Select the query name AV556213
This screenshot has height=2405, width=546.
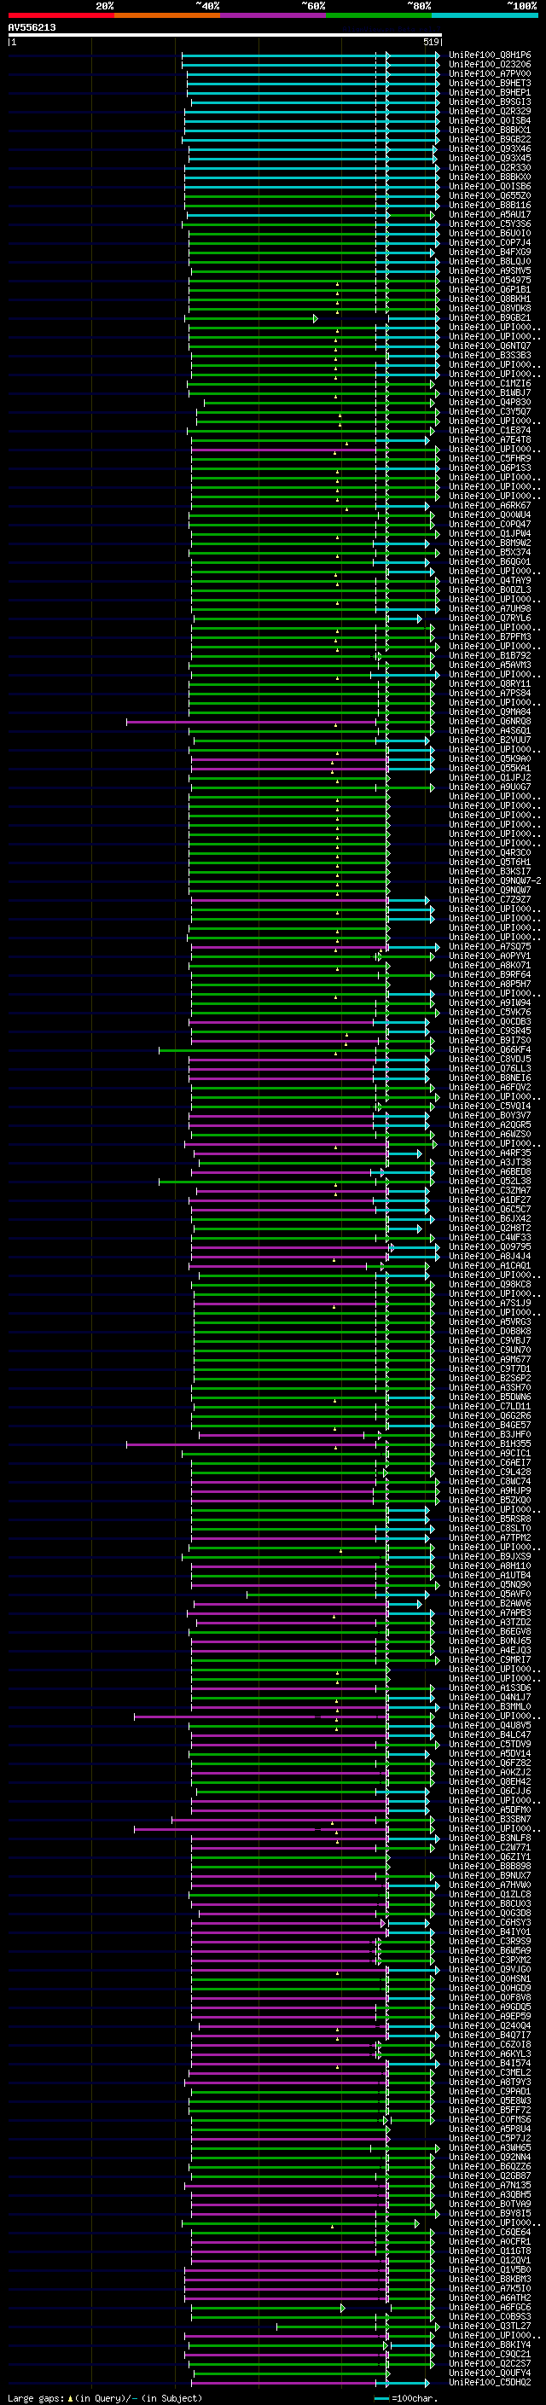(x=32, y=27)
